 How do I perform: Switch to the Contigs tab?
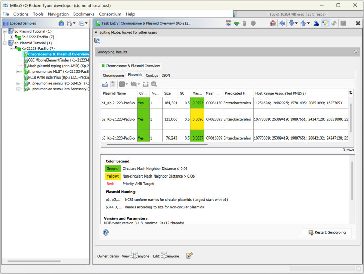(x=151, y=75)
